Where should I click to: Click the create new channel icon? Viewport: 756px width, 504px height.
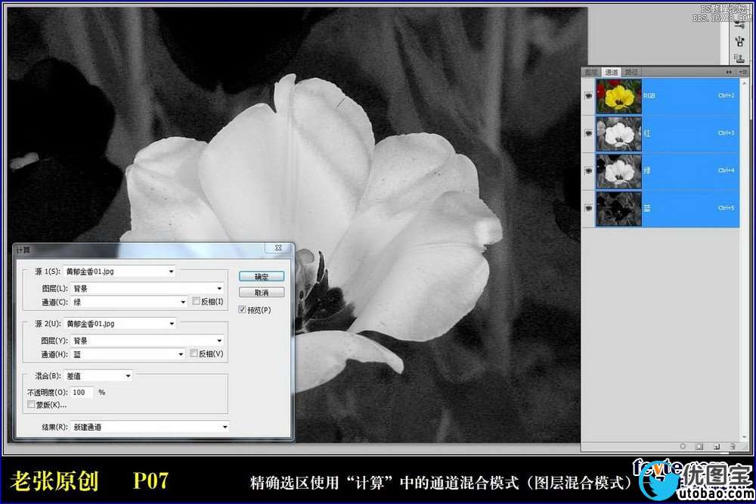pyautogui.click(x=716, y=446)
